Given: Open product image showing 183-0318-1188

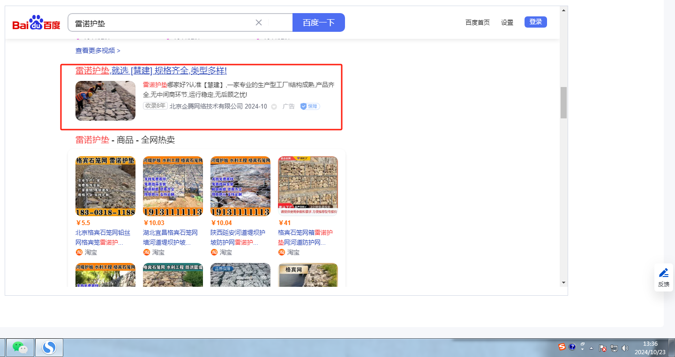Looking at the screenshot, I should click(x=105, y=186).
